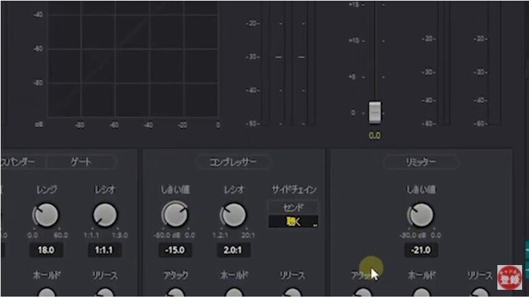This screenshot has width=529, height=298.
Task: Click the limiter threshold minimum label -30.0 dB
Action: tap(413, 236)
